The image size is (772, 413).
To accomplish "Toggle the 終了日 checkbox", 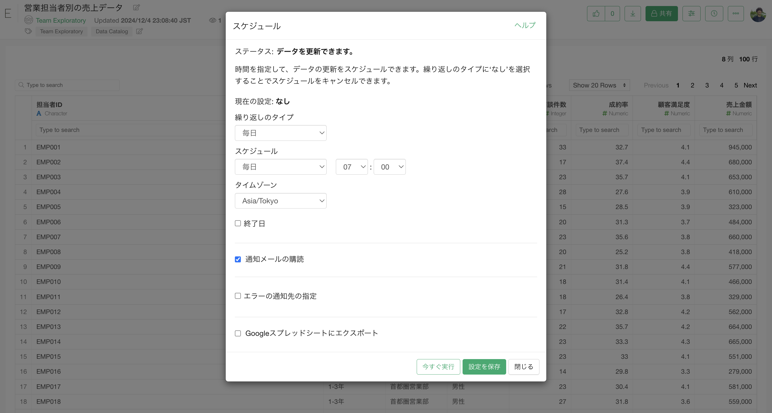I will (238, 223).
